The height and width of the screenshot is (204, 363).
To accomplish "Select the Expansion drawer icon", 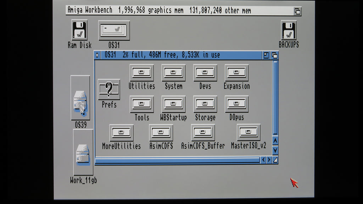I will click(x=236, y=73).
